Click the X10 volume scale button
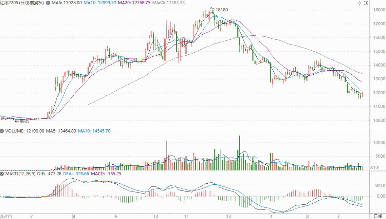Screen dimensions: 386x219 click(374, 167)
